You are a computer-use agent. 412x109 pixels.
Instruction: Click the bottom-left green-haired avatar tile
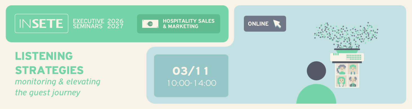point(342,81)
